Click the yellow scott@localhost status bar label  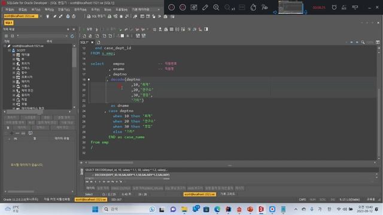91,199
